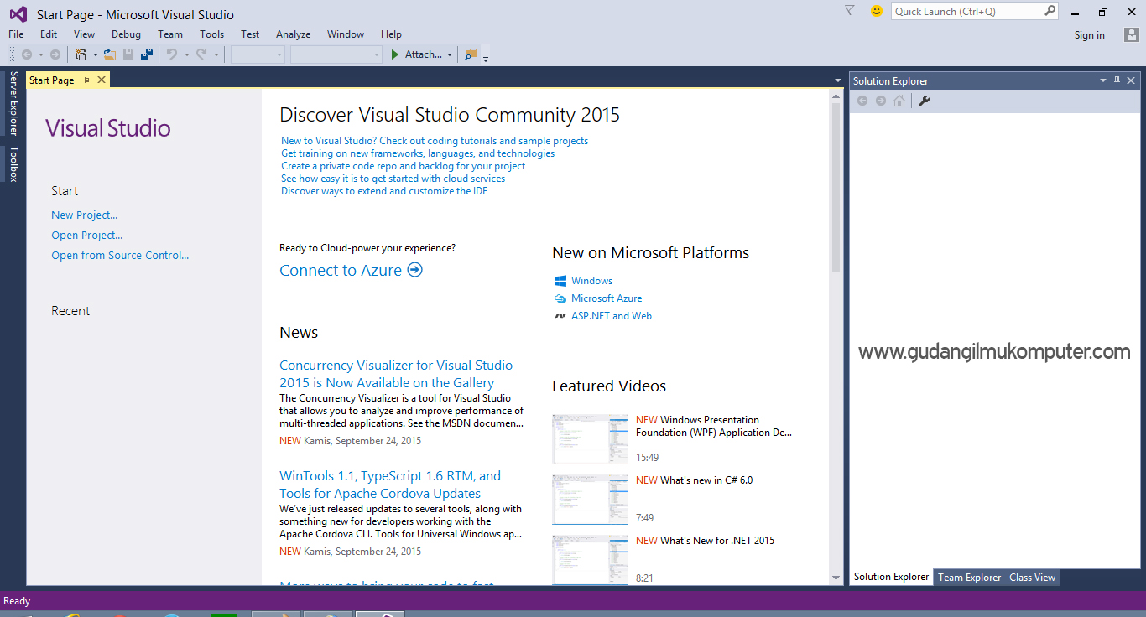Open the Attach button dropdown arrow
The image size is (1146, 617).
[x=450, y=54]
